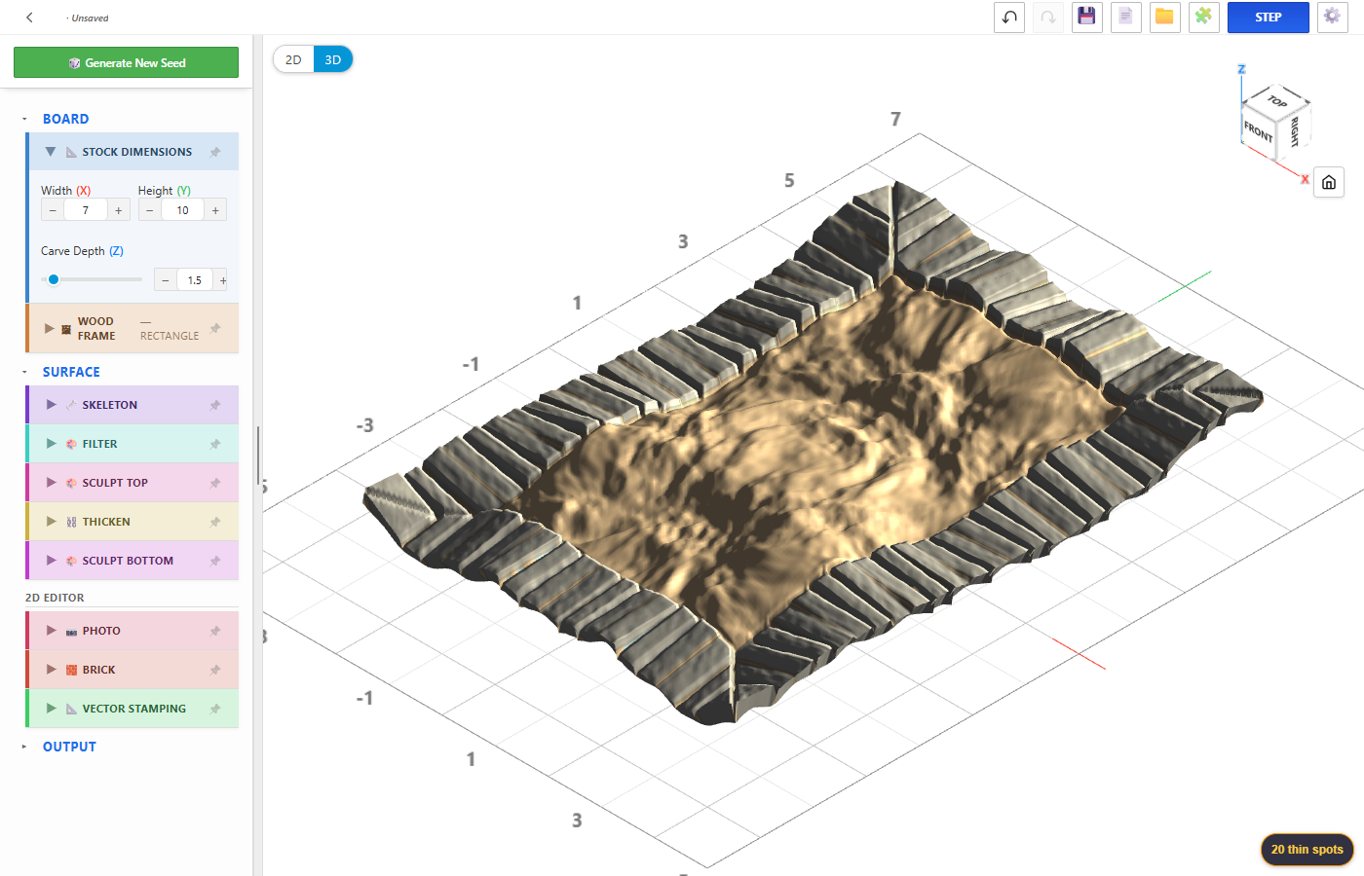1364x876 pixels.
Task: Click Generate New Seed button
Action: pyautogui.click(x=126, y=62)
